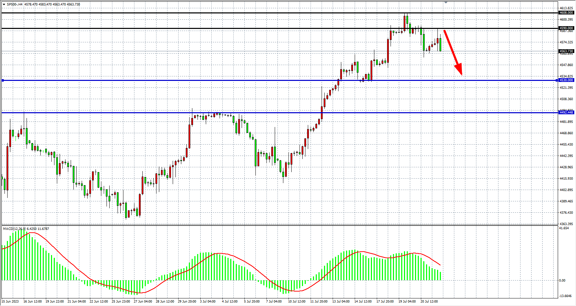Image resolution: width=576 pixels, height=306 pixels.
Task: Click left anchor handle of 4530 line
Action: 3,81
